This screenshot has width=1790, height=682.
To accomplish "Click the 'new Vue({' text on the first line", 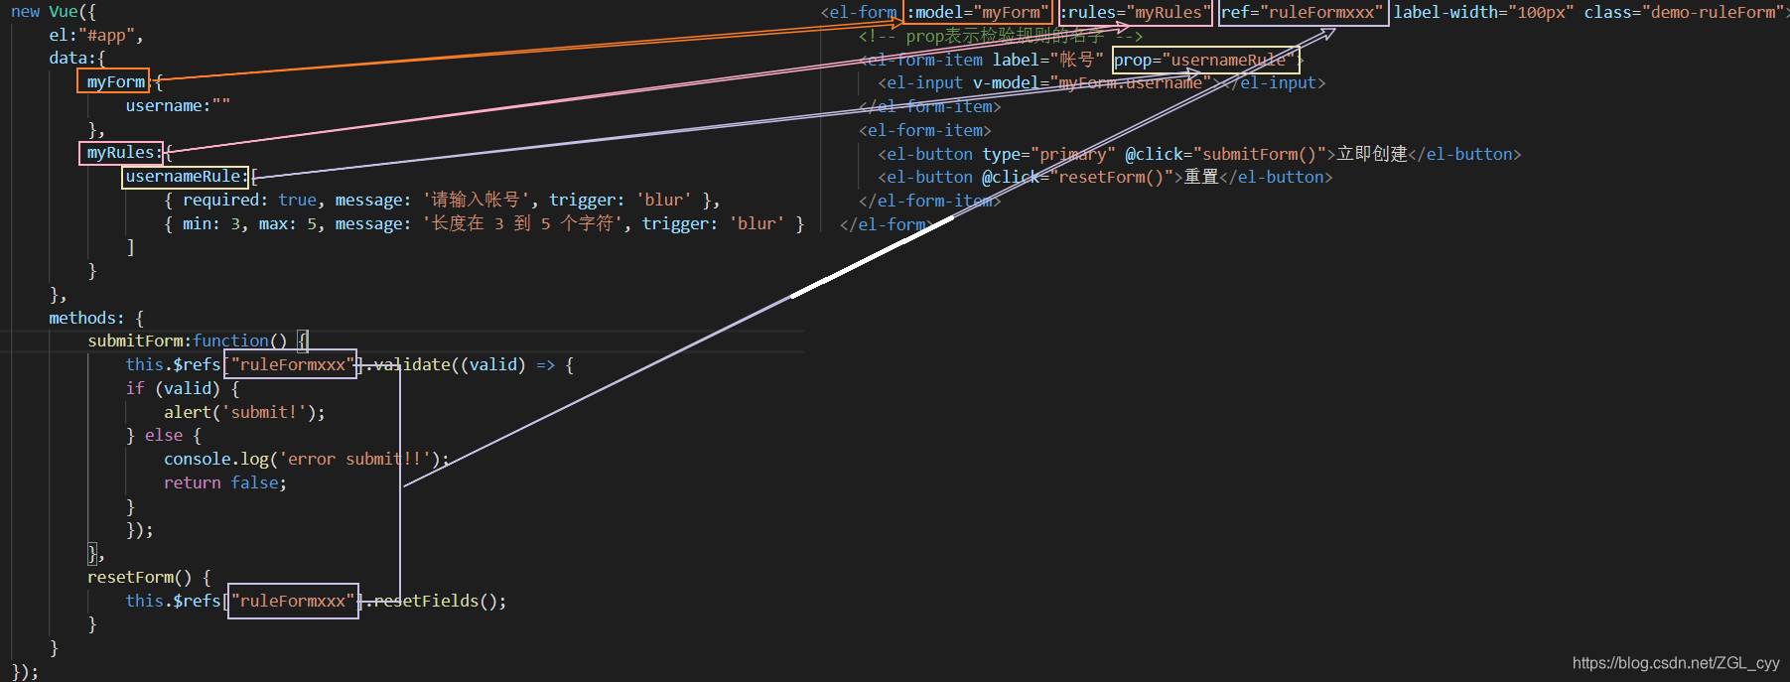I will [x=54, y=12].
